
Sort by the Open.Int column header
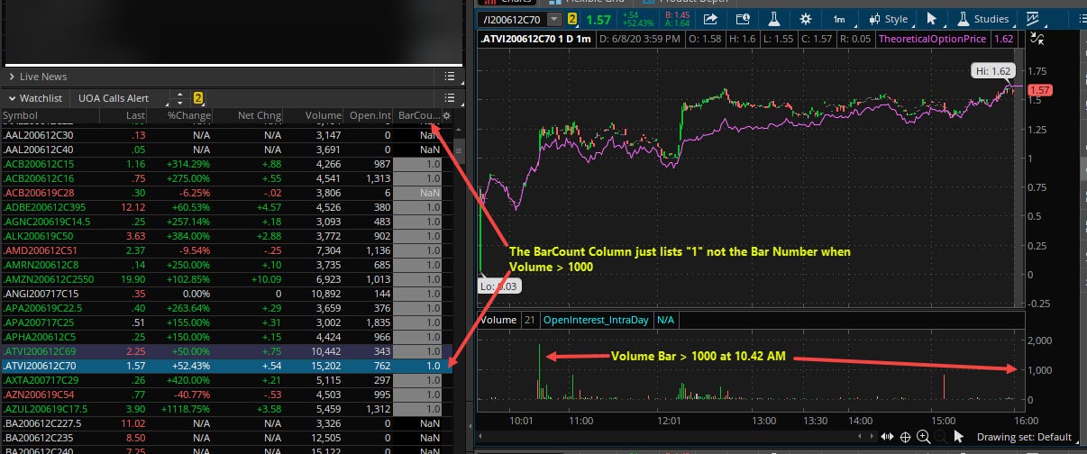pos(368,116)
